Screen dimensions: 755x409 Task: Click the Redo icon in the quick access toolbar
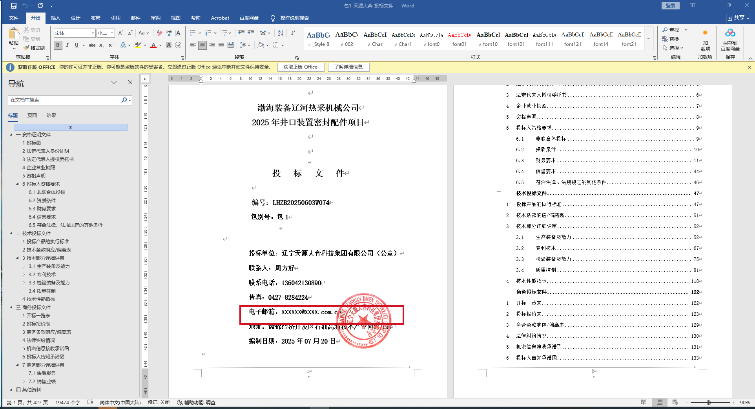tap(40, 6)
